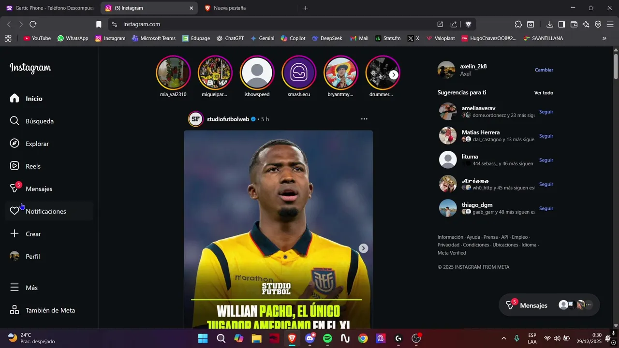Open Leo AI sparkle icon
The width and height of the screenshot is (619, 348).
tap(586, 24)
